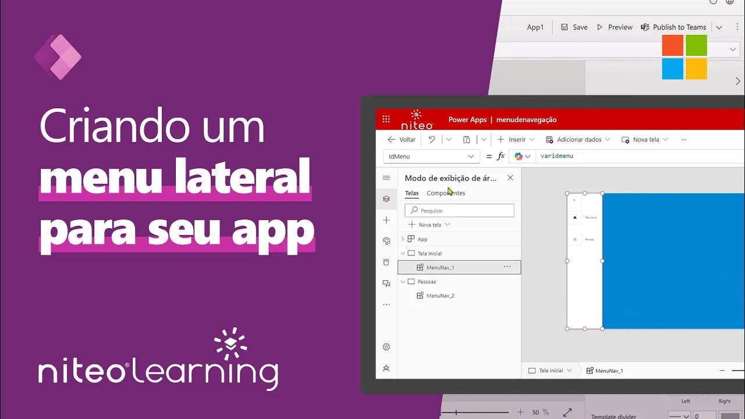Select MenuNav_1 in the tree
Image resolution: width=745 pixels, height=419 pixels.
459,267
